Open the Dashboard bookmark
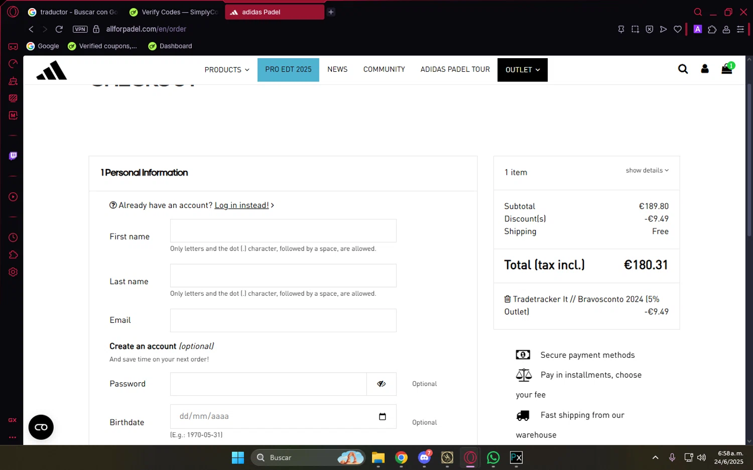The image size is (753, 470). [x=170, y=46]
